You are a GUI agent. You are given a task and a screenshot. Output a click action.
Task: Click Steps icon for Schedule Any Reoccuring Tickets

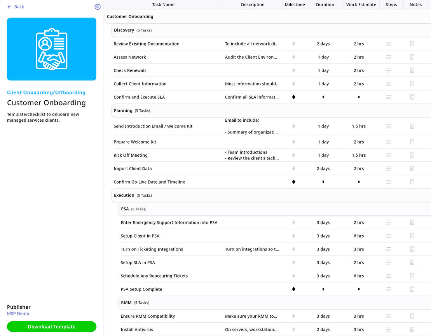coord(388,276)
